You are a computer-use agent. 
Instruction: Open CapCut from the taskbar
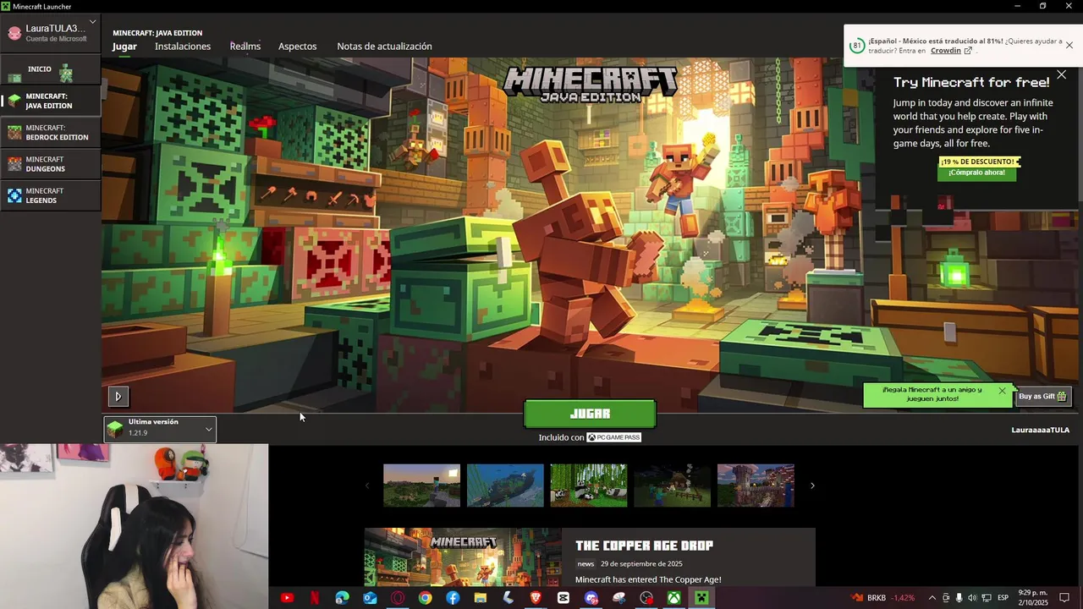coord(563,598)
